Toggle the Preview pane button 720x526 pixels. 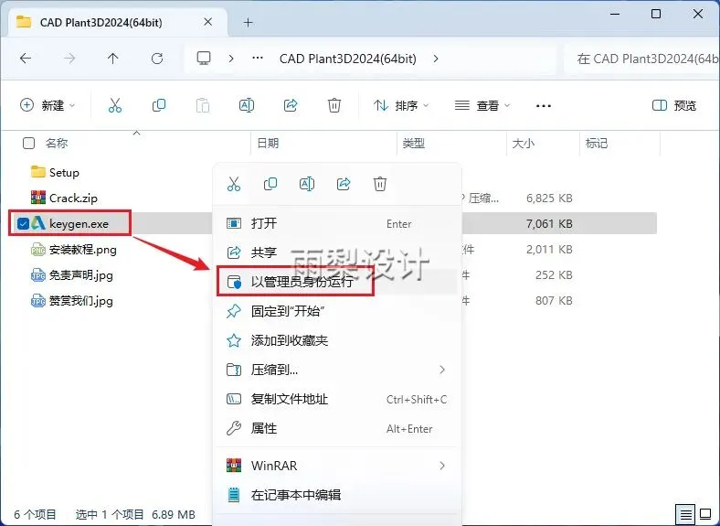674,106
